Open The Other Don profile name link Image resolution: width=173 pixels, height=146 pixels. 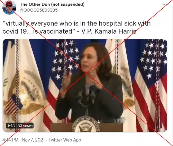[52, 4]
